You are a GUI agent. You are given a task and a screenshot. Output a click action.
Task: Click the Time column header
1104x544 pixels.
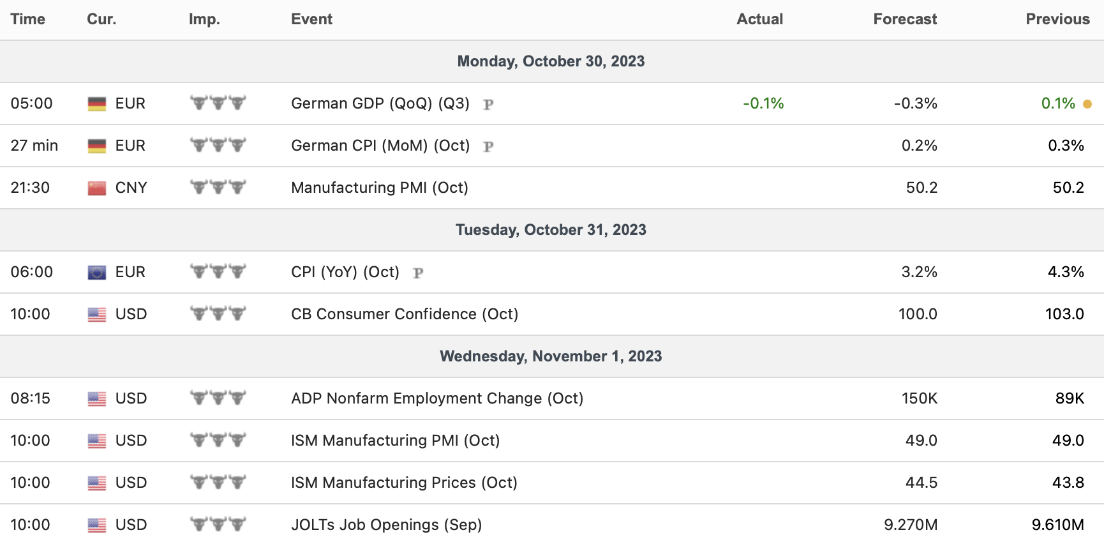click(28, 19)
